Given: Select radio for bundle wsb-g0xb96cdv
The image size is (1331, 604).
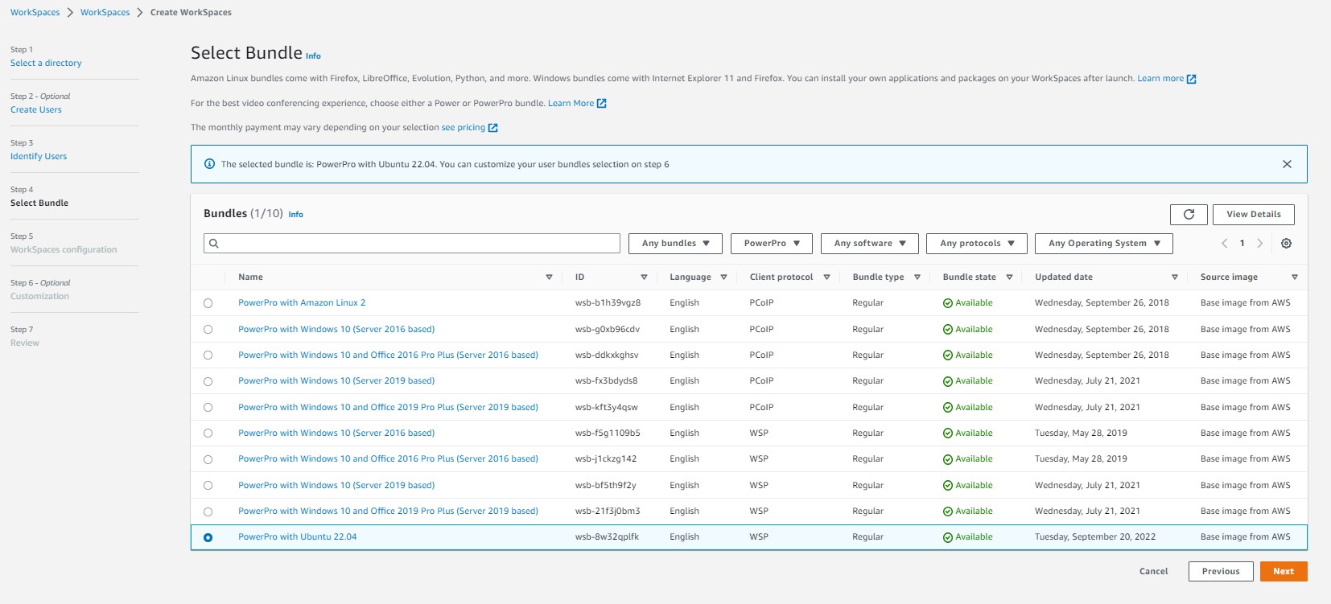Looking at the screenshot, I should [x=208, y=329].
